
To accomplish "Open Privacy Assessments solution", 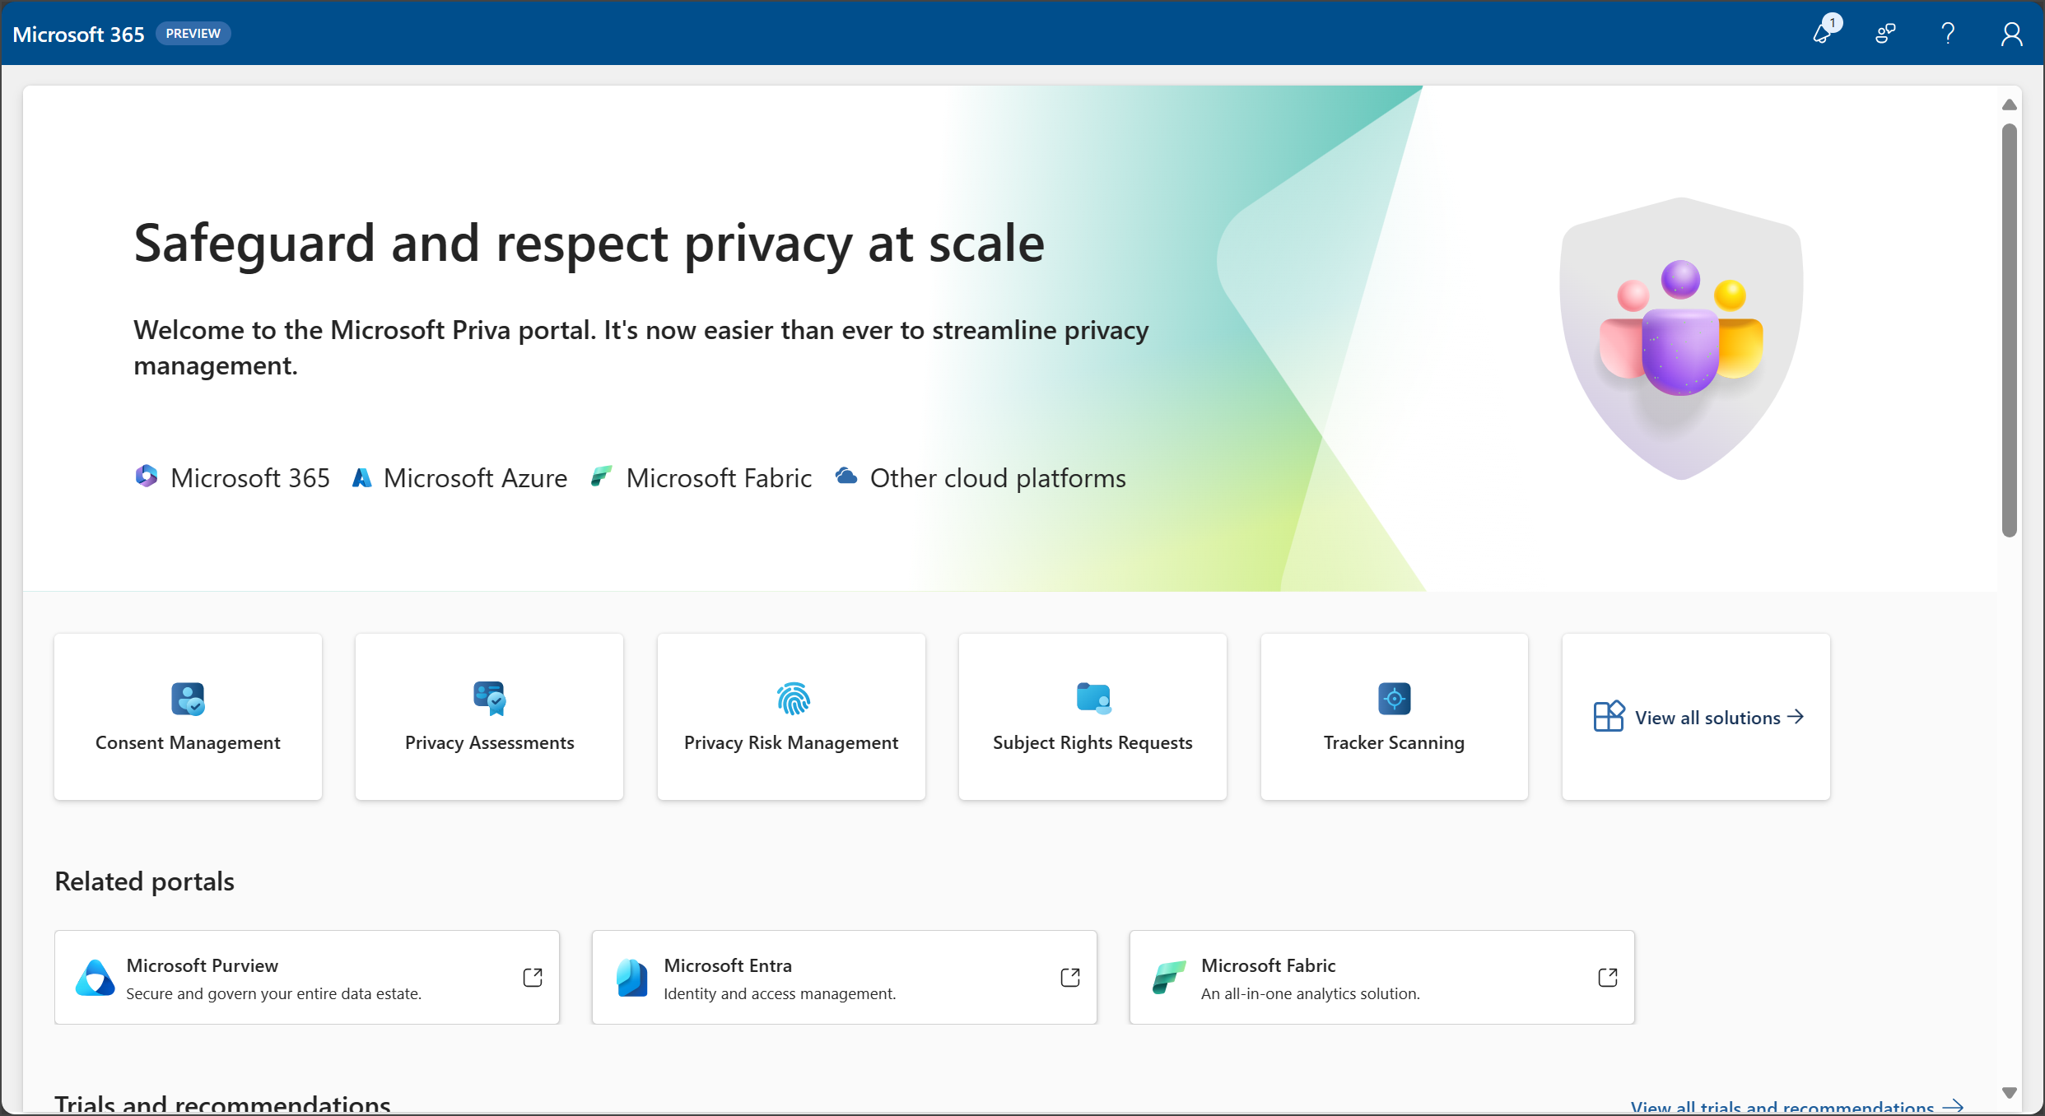I will pos(489,716).
